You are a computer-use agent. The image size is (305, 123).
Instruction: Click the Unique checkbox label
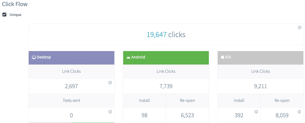[15, 15]
